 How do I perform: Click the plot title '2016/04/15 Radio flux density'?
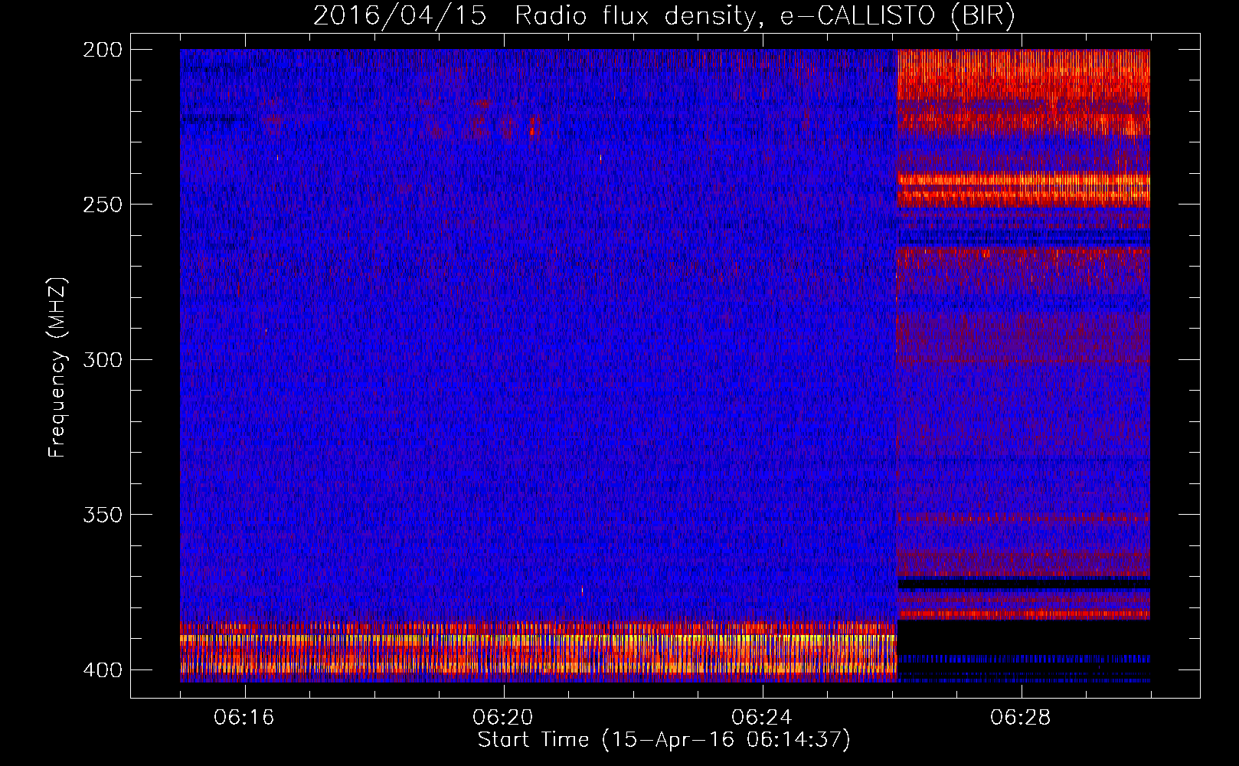(664, 16)
